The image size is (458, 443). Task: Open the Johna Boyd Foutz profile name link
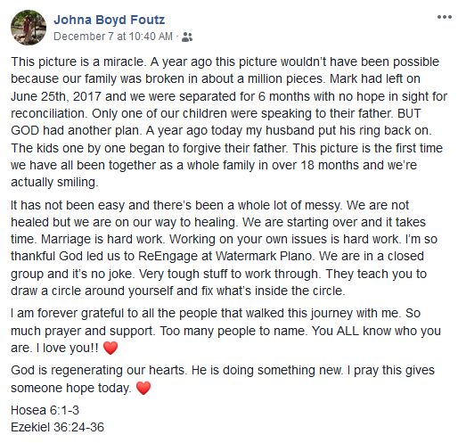click(x=109, y=20)
